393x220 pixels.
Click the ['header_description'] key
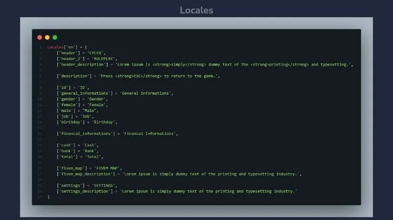82,65
